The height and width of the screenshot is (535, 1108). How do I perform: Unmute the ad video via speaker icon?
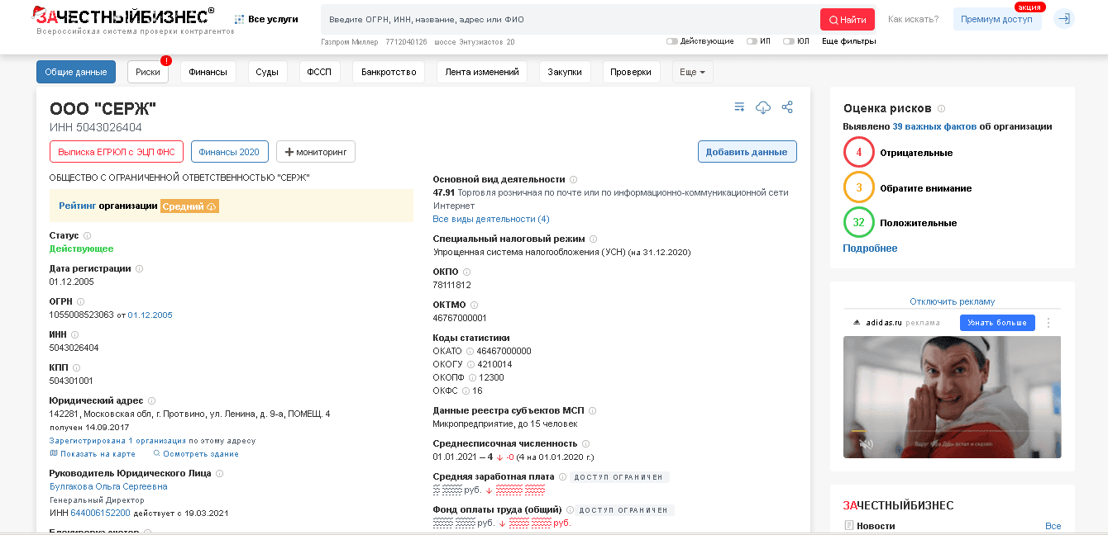(x=866, y=443)
